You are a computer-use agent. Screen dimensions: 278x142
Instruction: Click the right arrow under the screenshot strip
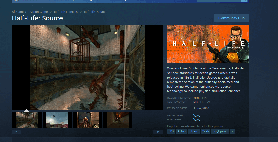point(158,132)
